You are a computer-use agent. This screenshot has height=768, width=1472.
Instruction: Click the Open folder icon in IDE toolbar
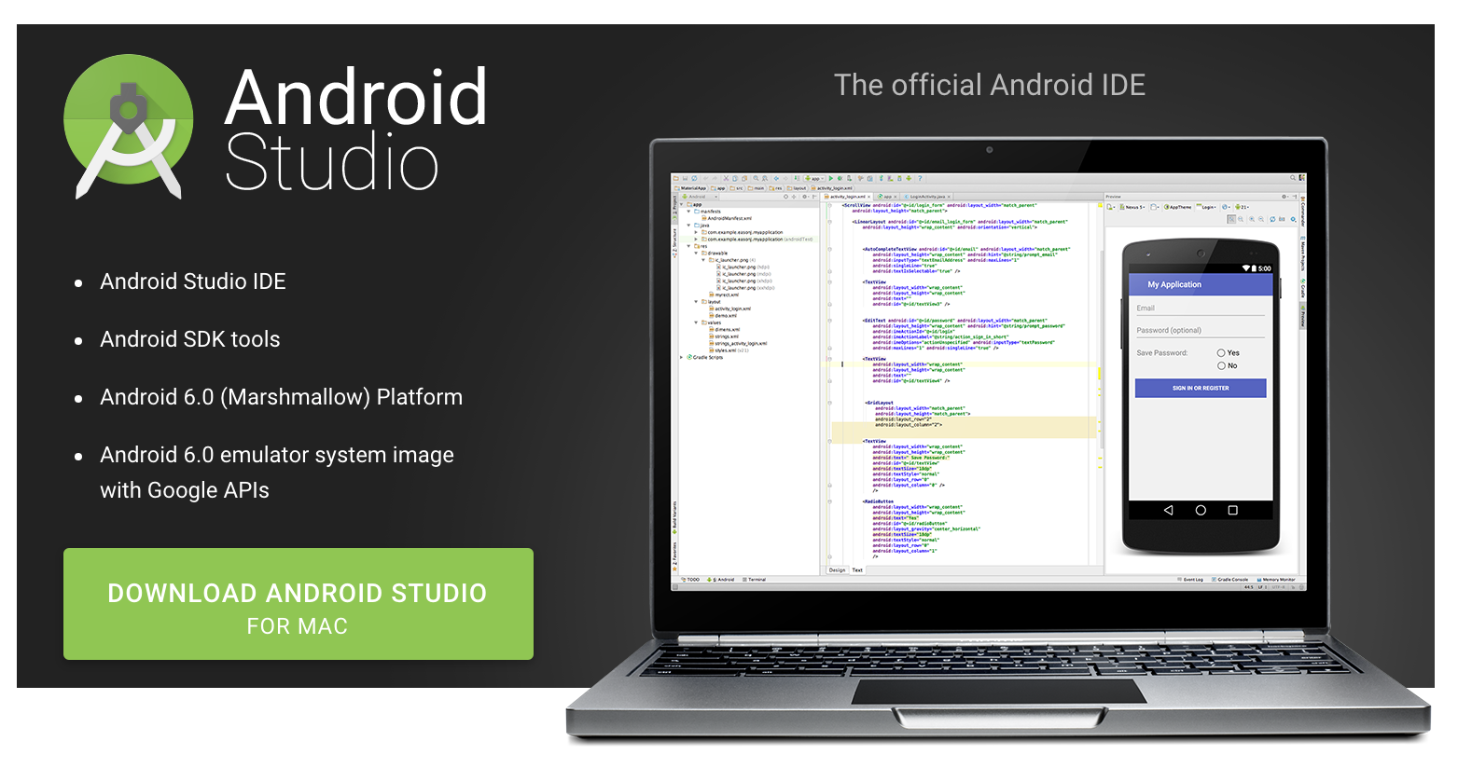point(677,178)
